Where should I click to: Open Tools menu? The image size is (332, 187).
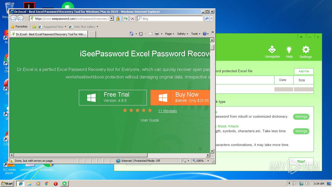[196, 34]
